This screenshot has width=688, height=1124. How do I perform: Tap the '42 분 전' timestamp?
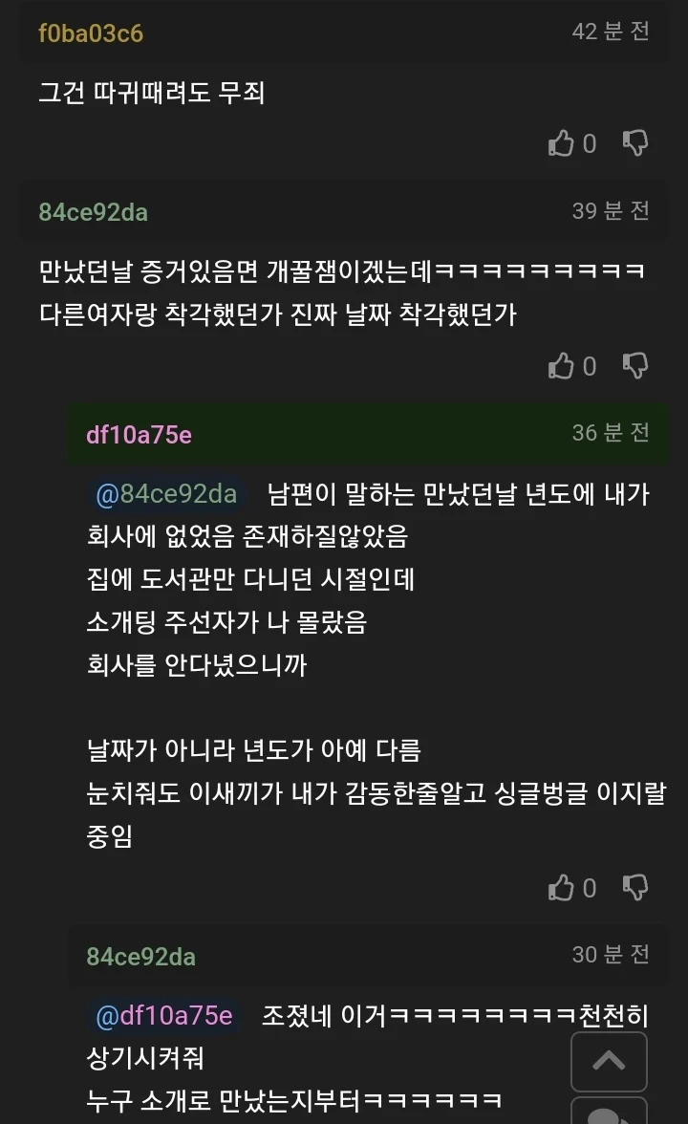611,32
